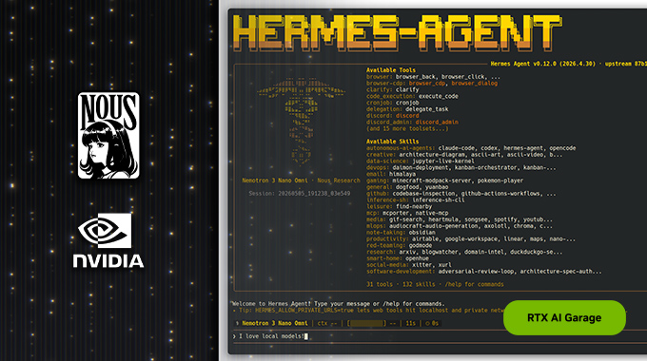Click 'Nemotron 3 Nano Omni' in the status bar
Screen dimensions: 647x361
[x=275, y=324]
